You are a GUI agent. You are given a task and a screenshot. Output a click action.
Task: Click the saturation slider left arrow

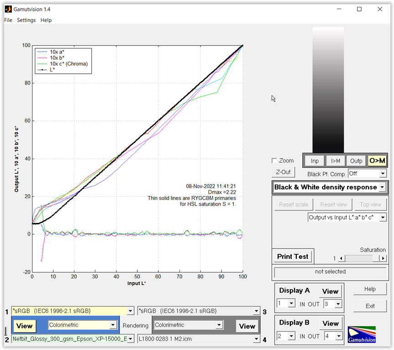[x=341, y=258]
